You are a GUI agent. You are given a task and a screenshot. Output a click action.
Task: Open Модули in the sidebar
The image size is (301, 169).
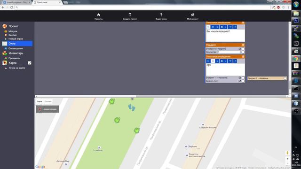coord(13,31)
